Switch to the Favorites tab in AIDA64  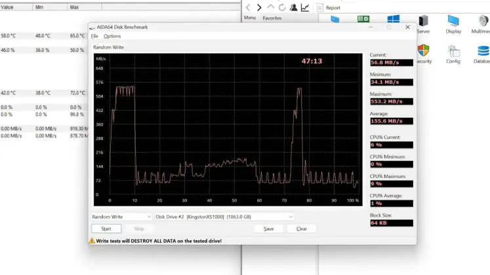(x=272, y=18)
